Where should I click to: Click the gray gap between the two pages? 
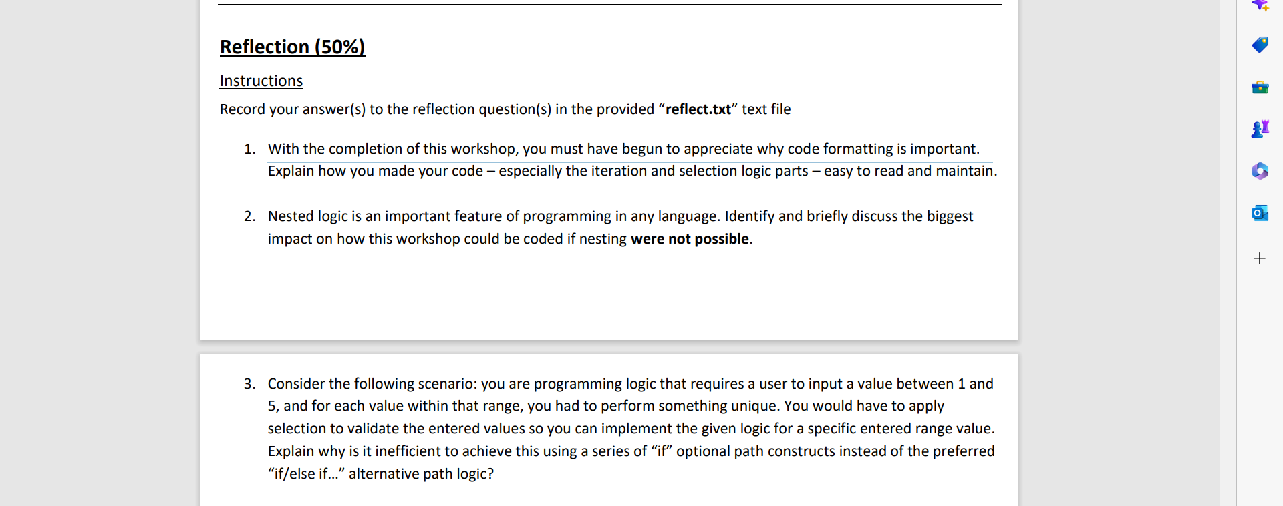[x=608, y=346]
